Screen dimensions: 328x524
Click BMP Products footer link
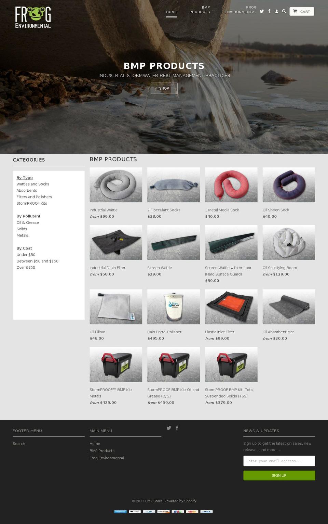(102, 451)
